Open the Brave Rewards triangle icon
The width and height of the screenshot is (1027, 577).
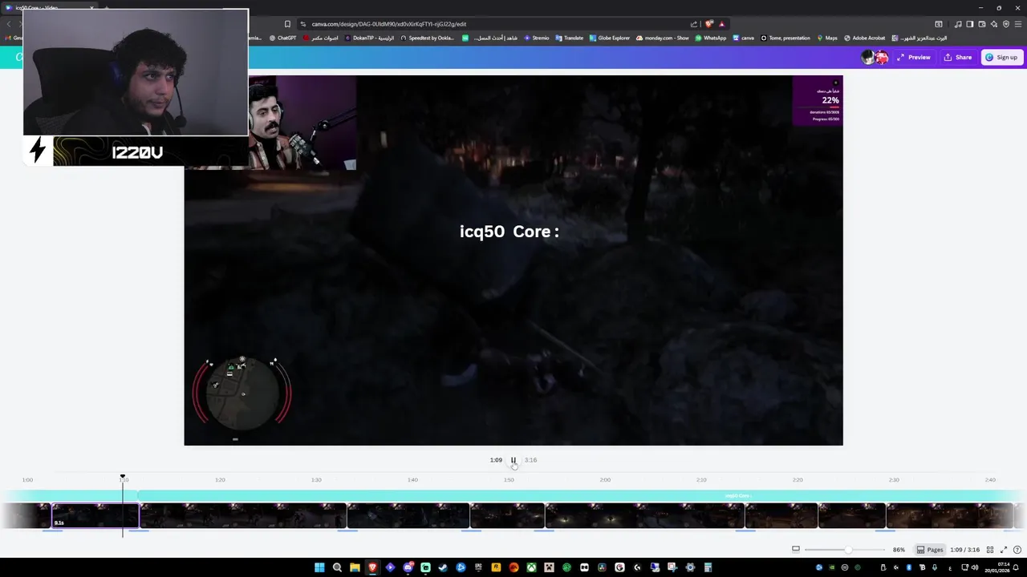[721, 24]
